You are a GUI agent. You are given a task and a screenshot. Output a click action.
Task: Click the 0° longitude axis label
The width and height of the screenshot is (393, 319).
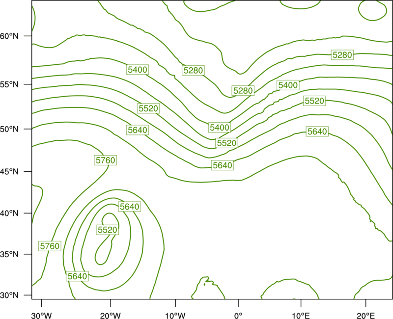pos(238,316)
